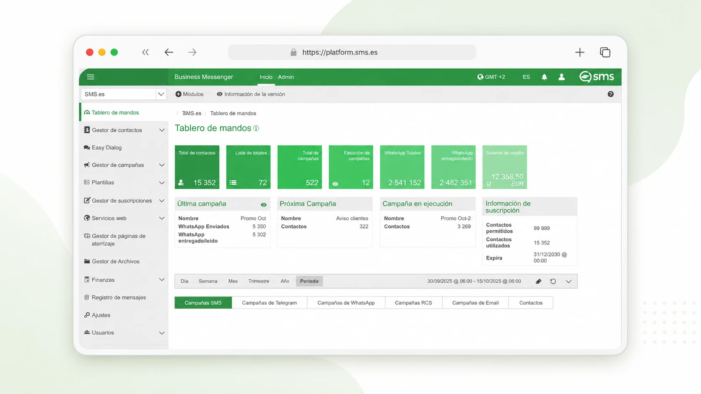Click the pencil edit period icon

point(538,281)
